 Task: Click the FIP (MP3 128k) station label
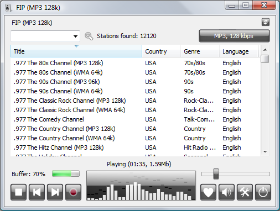click(x=32, y=23)
